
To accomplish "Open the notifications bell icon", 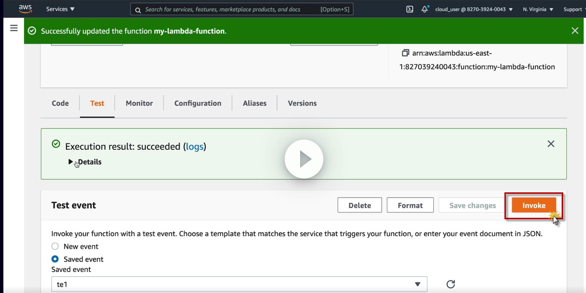I will tap(424, 9).
